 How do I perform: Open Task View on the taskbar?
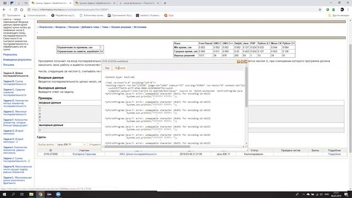pos(22,194)
